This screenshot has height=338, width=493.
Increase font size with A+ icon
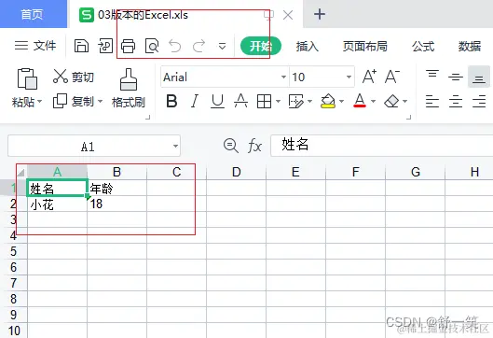coord(369,77)
